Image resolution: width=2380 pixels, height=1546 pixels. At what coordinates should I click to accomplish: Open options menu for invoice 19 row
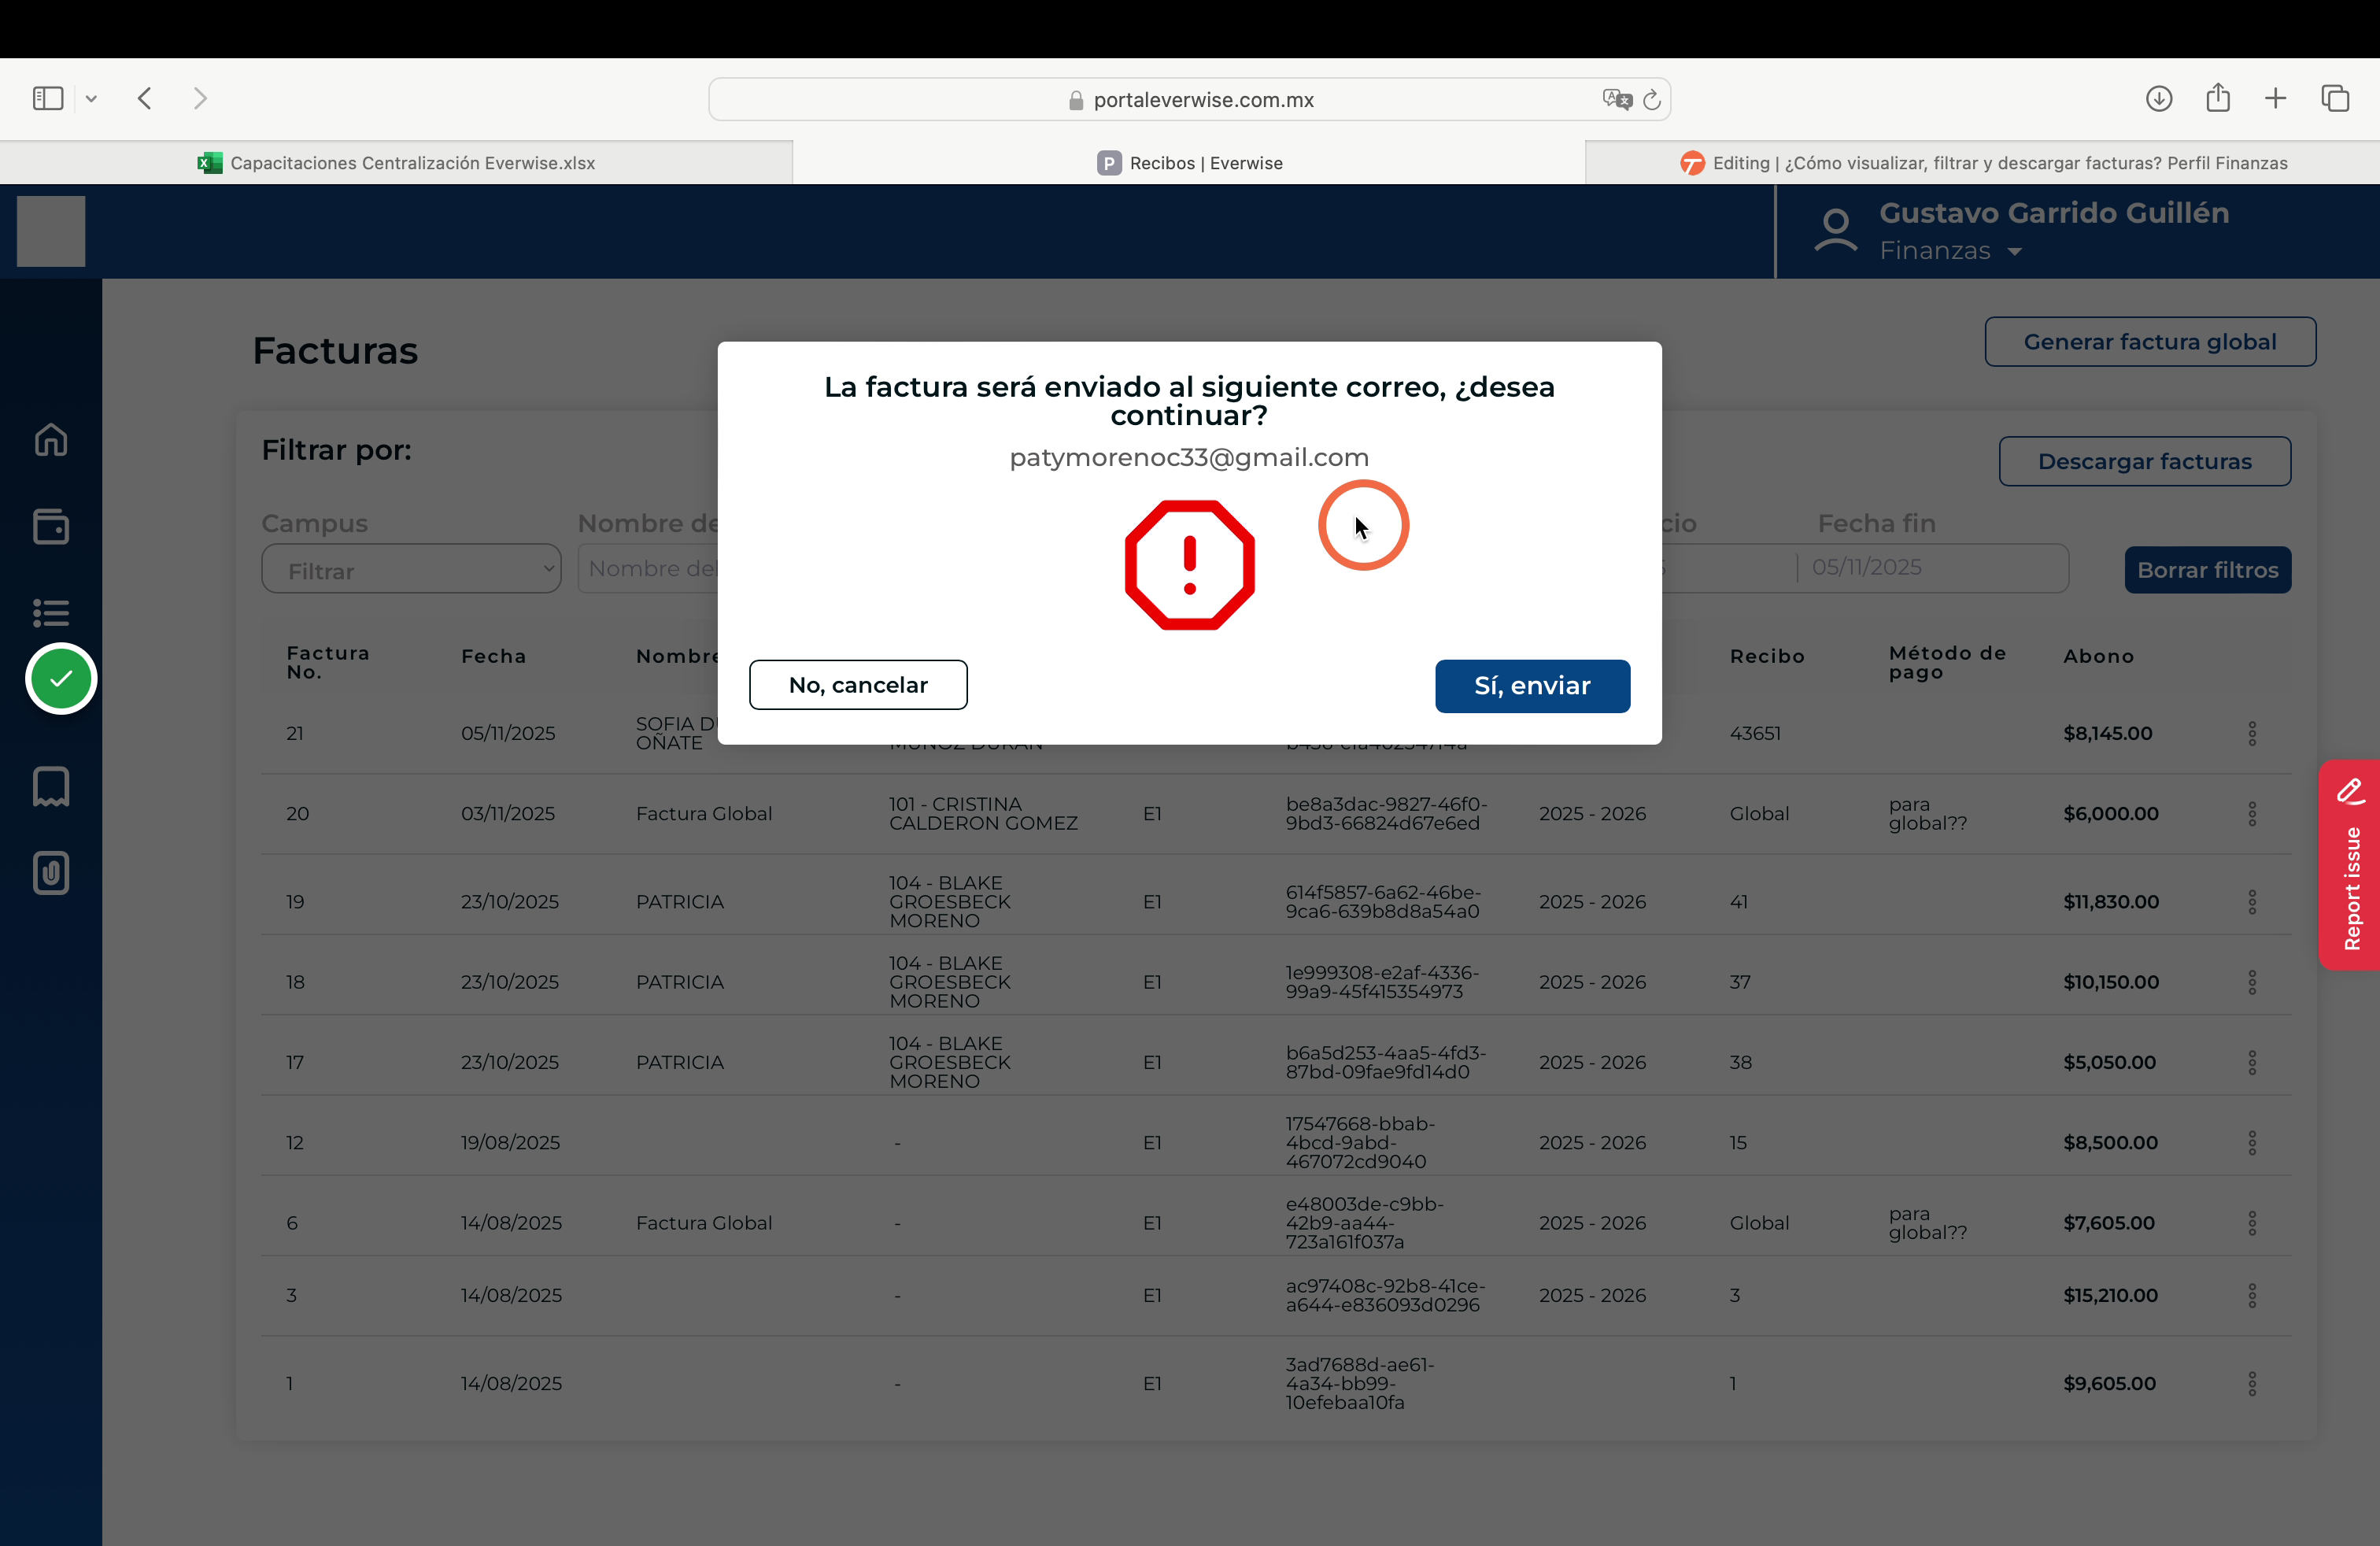(2252, 902)
